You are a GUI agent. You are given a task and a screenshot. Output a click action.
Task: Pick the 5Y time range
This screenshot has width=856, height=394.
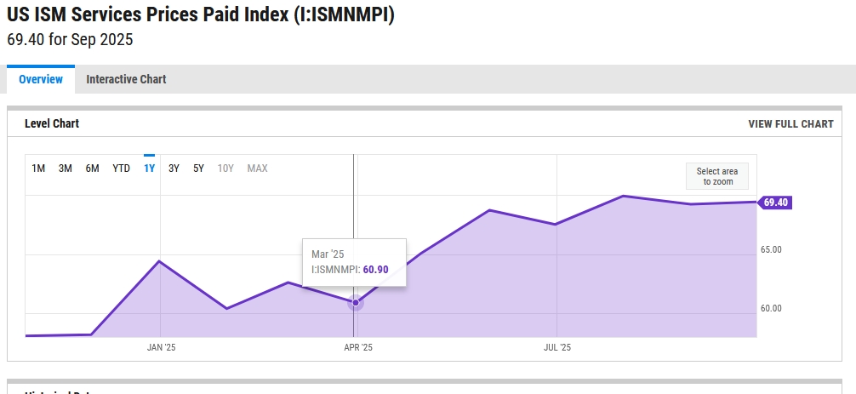[198, 168]
